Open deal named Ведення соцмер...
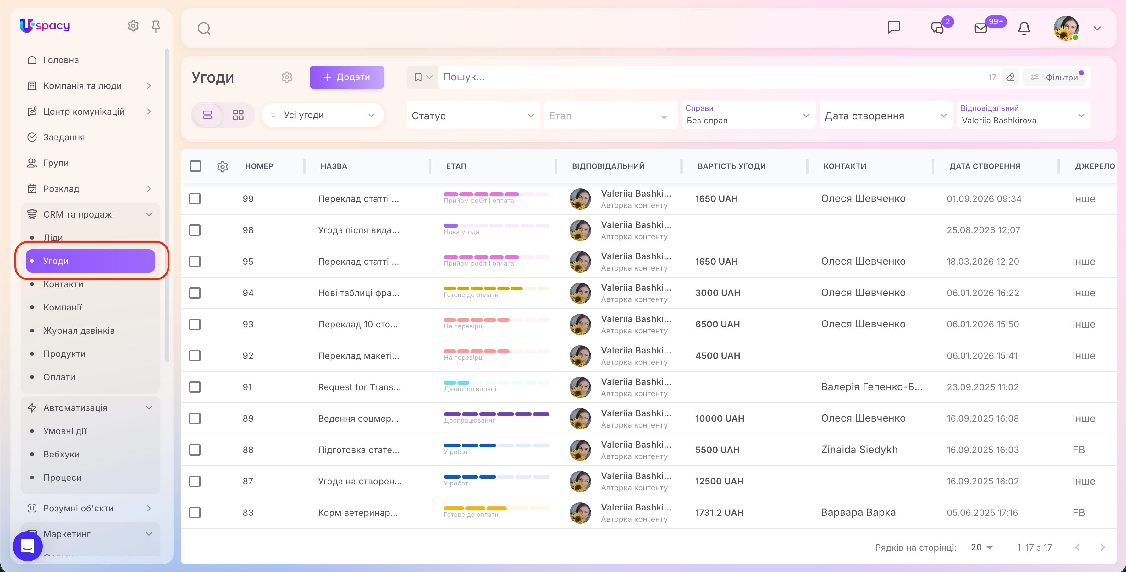This screenshot has height=572, width=1126. [358, 418]
